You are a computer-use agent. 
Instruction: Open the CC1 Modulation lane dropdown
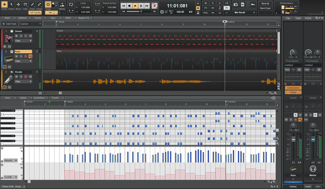coord(10,177)
